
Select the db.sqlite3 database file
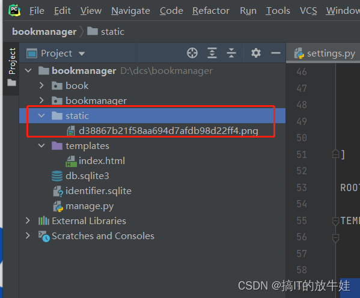(x=87, y=176)
